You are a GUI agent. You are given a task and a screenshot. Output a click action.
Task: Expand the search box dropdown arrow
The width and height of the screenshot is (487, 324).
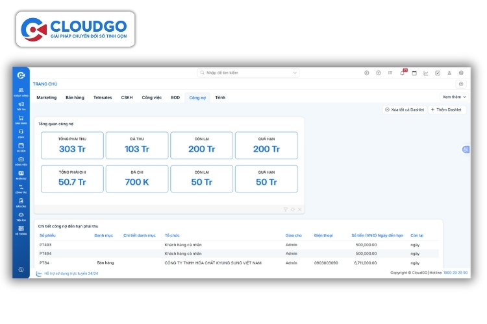[295, 73]
